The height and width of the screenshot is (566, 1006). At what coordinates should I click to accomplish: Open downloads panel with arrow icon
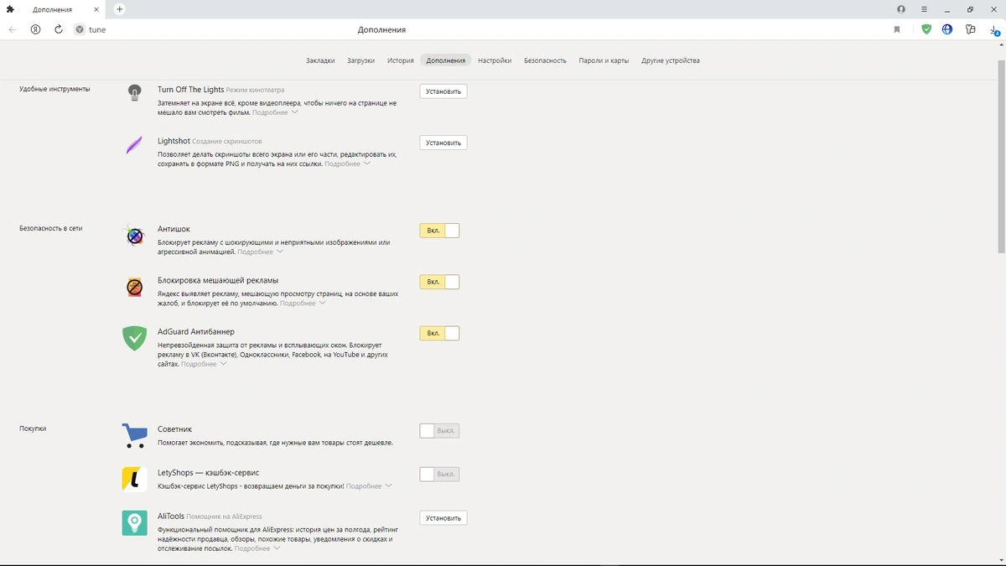(994, 29)
